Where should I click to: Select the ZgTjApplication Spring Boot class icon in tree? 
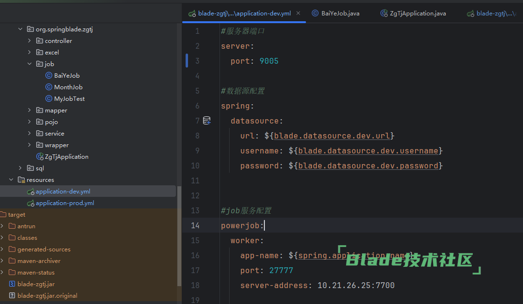[x=40, y=156]
